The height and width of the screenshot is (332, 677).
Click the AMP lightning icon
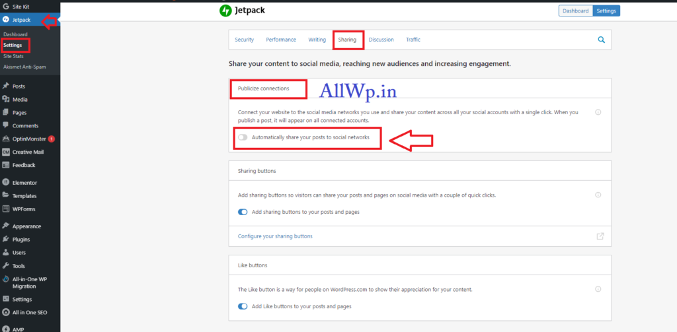(x=6, y=329)
